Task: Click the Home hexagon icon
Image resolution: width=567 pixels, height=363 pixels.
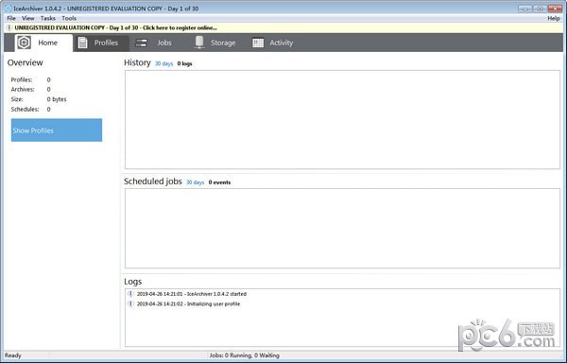Action: pyautogui.click(x=25, y=43)
